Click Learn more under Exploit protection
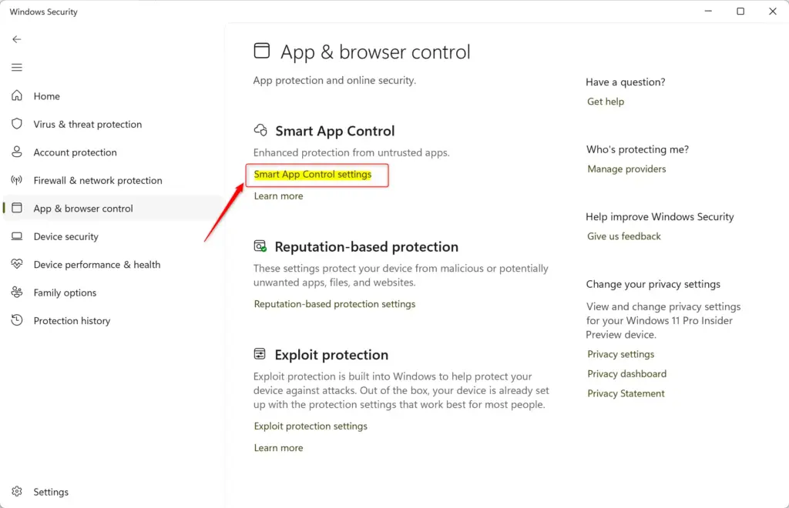Image resolution: width=789 pixels, height=508 pixels. pyautogui.click(x=278, y=448)
